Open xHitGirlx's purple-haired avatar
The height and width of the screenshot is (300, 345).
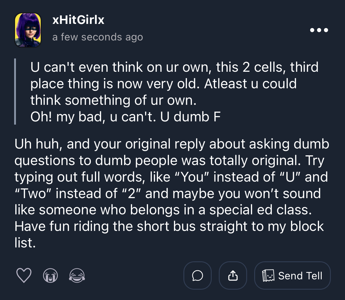tap(28, 30)
